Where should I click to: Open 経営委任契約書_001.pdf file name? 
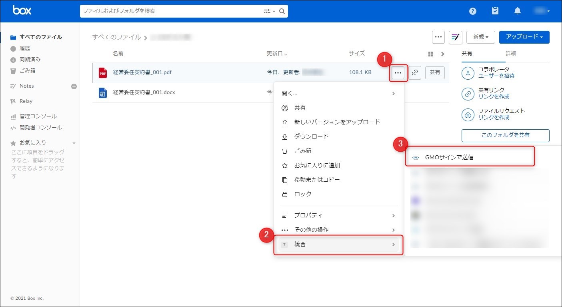coord(142,72)
